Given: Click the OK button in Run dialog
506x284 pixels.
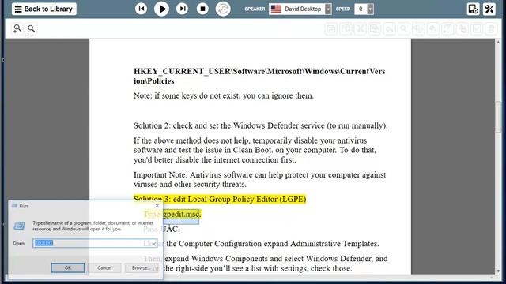Looking at the screenshot, I should 68,267.
